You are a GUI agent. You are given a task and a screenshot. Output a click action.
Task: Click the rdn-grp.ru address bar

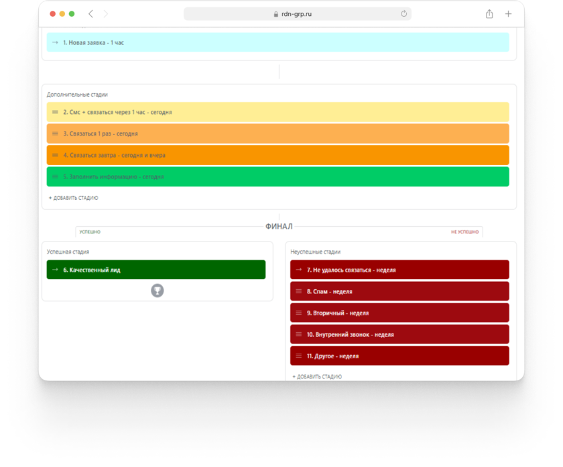[297, 14]
